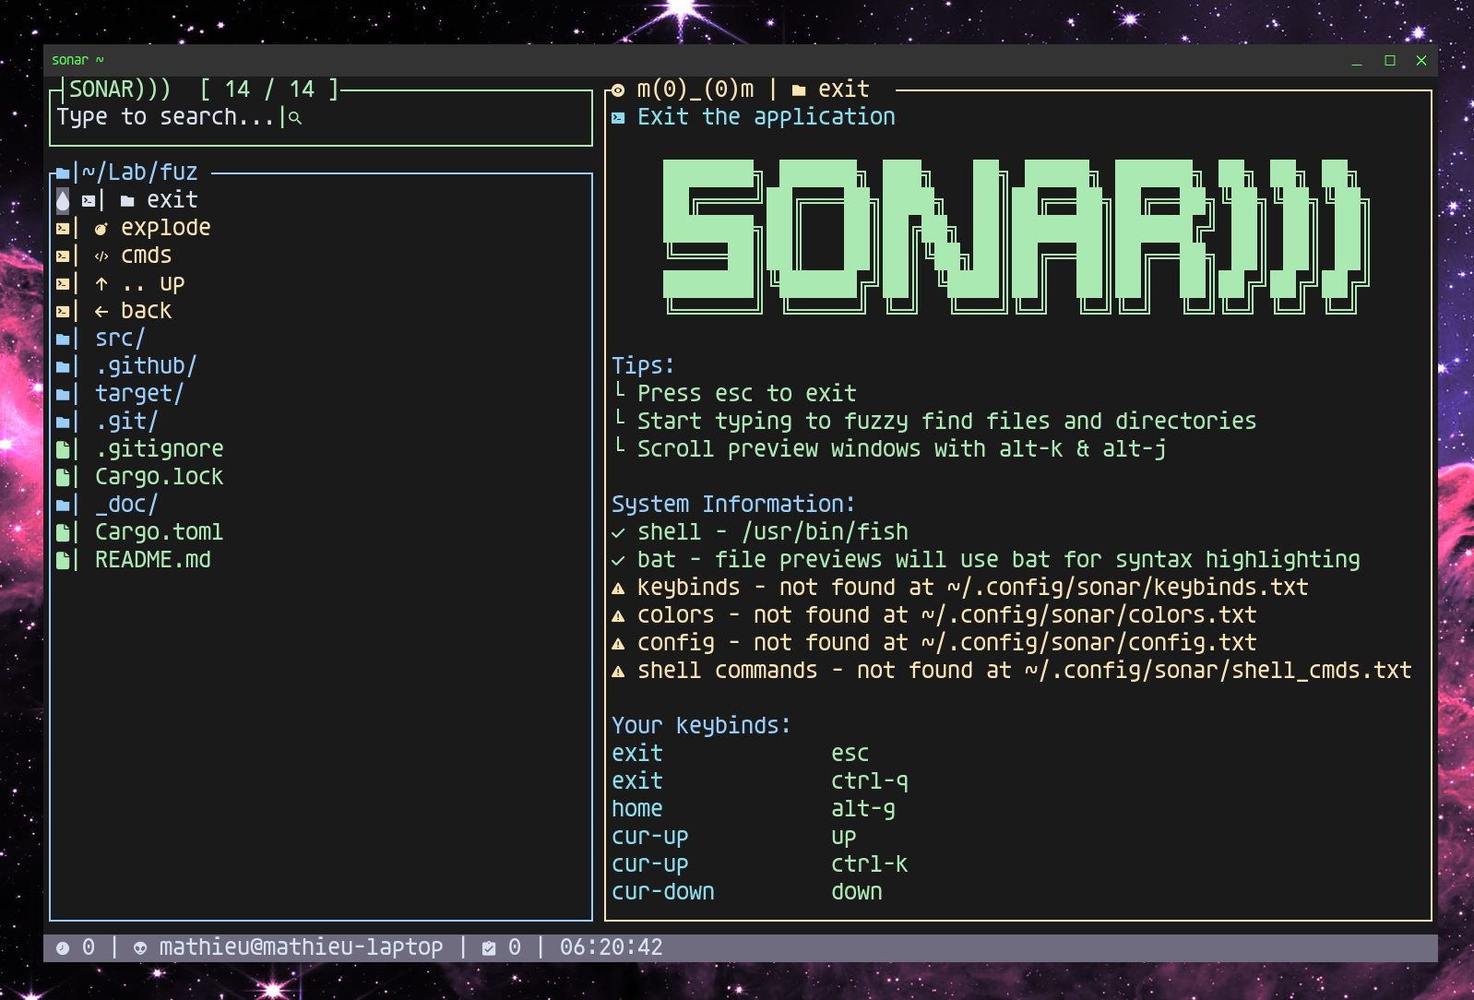Click the clock icon in status bar

pos(63,948)
